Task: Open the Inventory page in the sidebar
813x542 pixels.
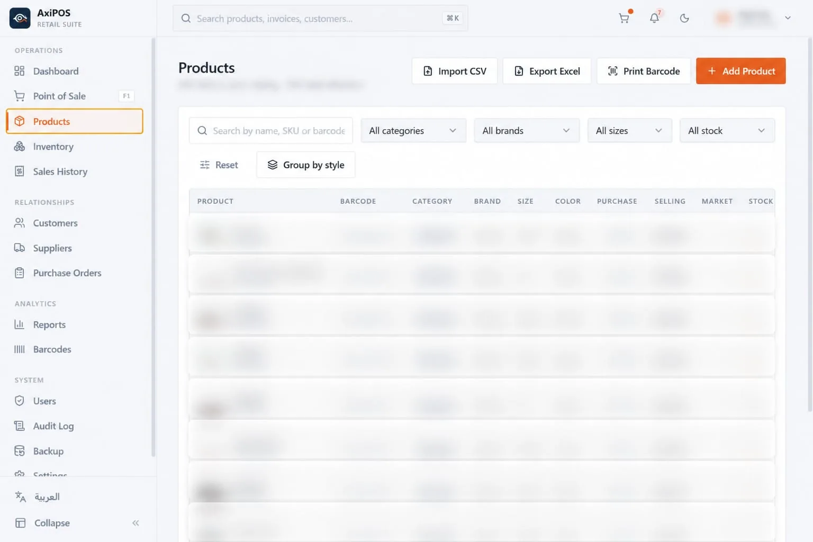Action: 75,147
